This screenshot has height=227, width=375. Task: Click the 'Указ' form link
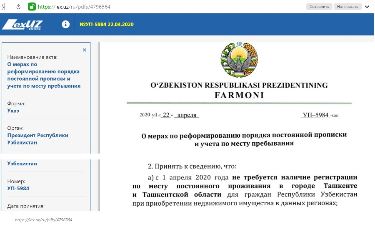coord(13,111)
